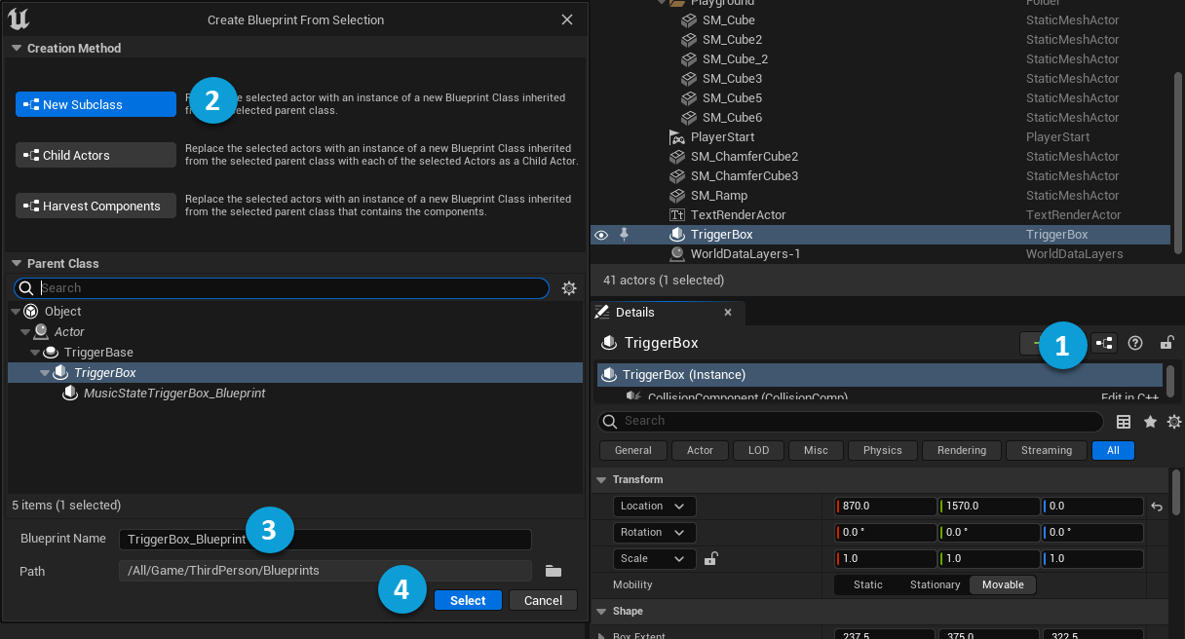Set Mobility to Stationary
The width and height of the screenshot is (1185, 639).
click(935, 584)
